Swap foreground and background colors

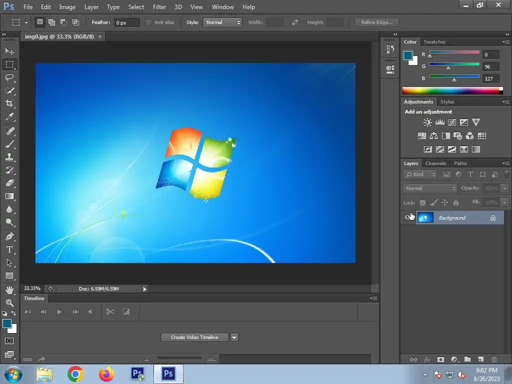(13, 313)
